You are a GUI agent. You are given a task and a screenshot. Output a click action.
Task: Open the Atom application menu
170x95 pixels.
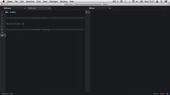10,1
